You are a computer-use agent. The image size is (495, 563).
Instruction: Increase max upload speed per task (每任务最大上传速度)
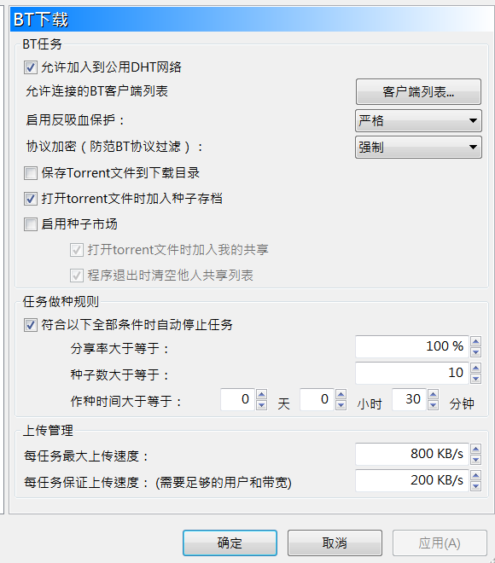pos(476,449)
